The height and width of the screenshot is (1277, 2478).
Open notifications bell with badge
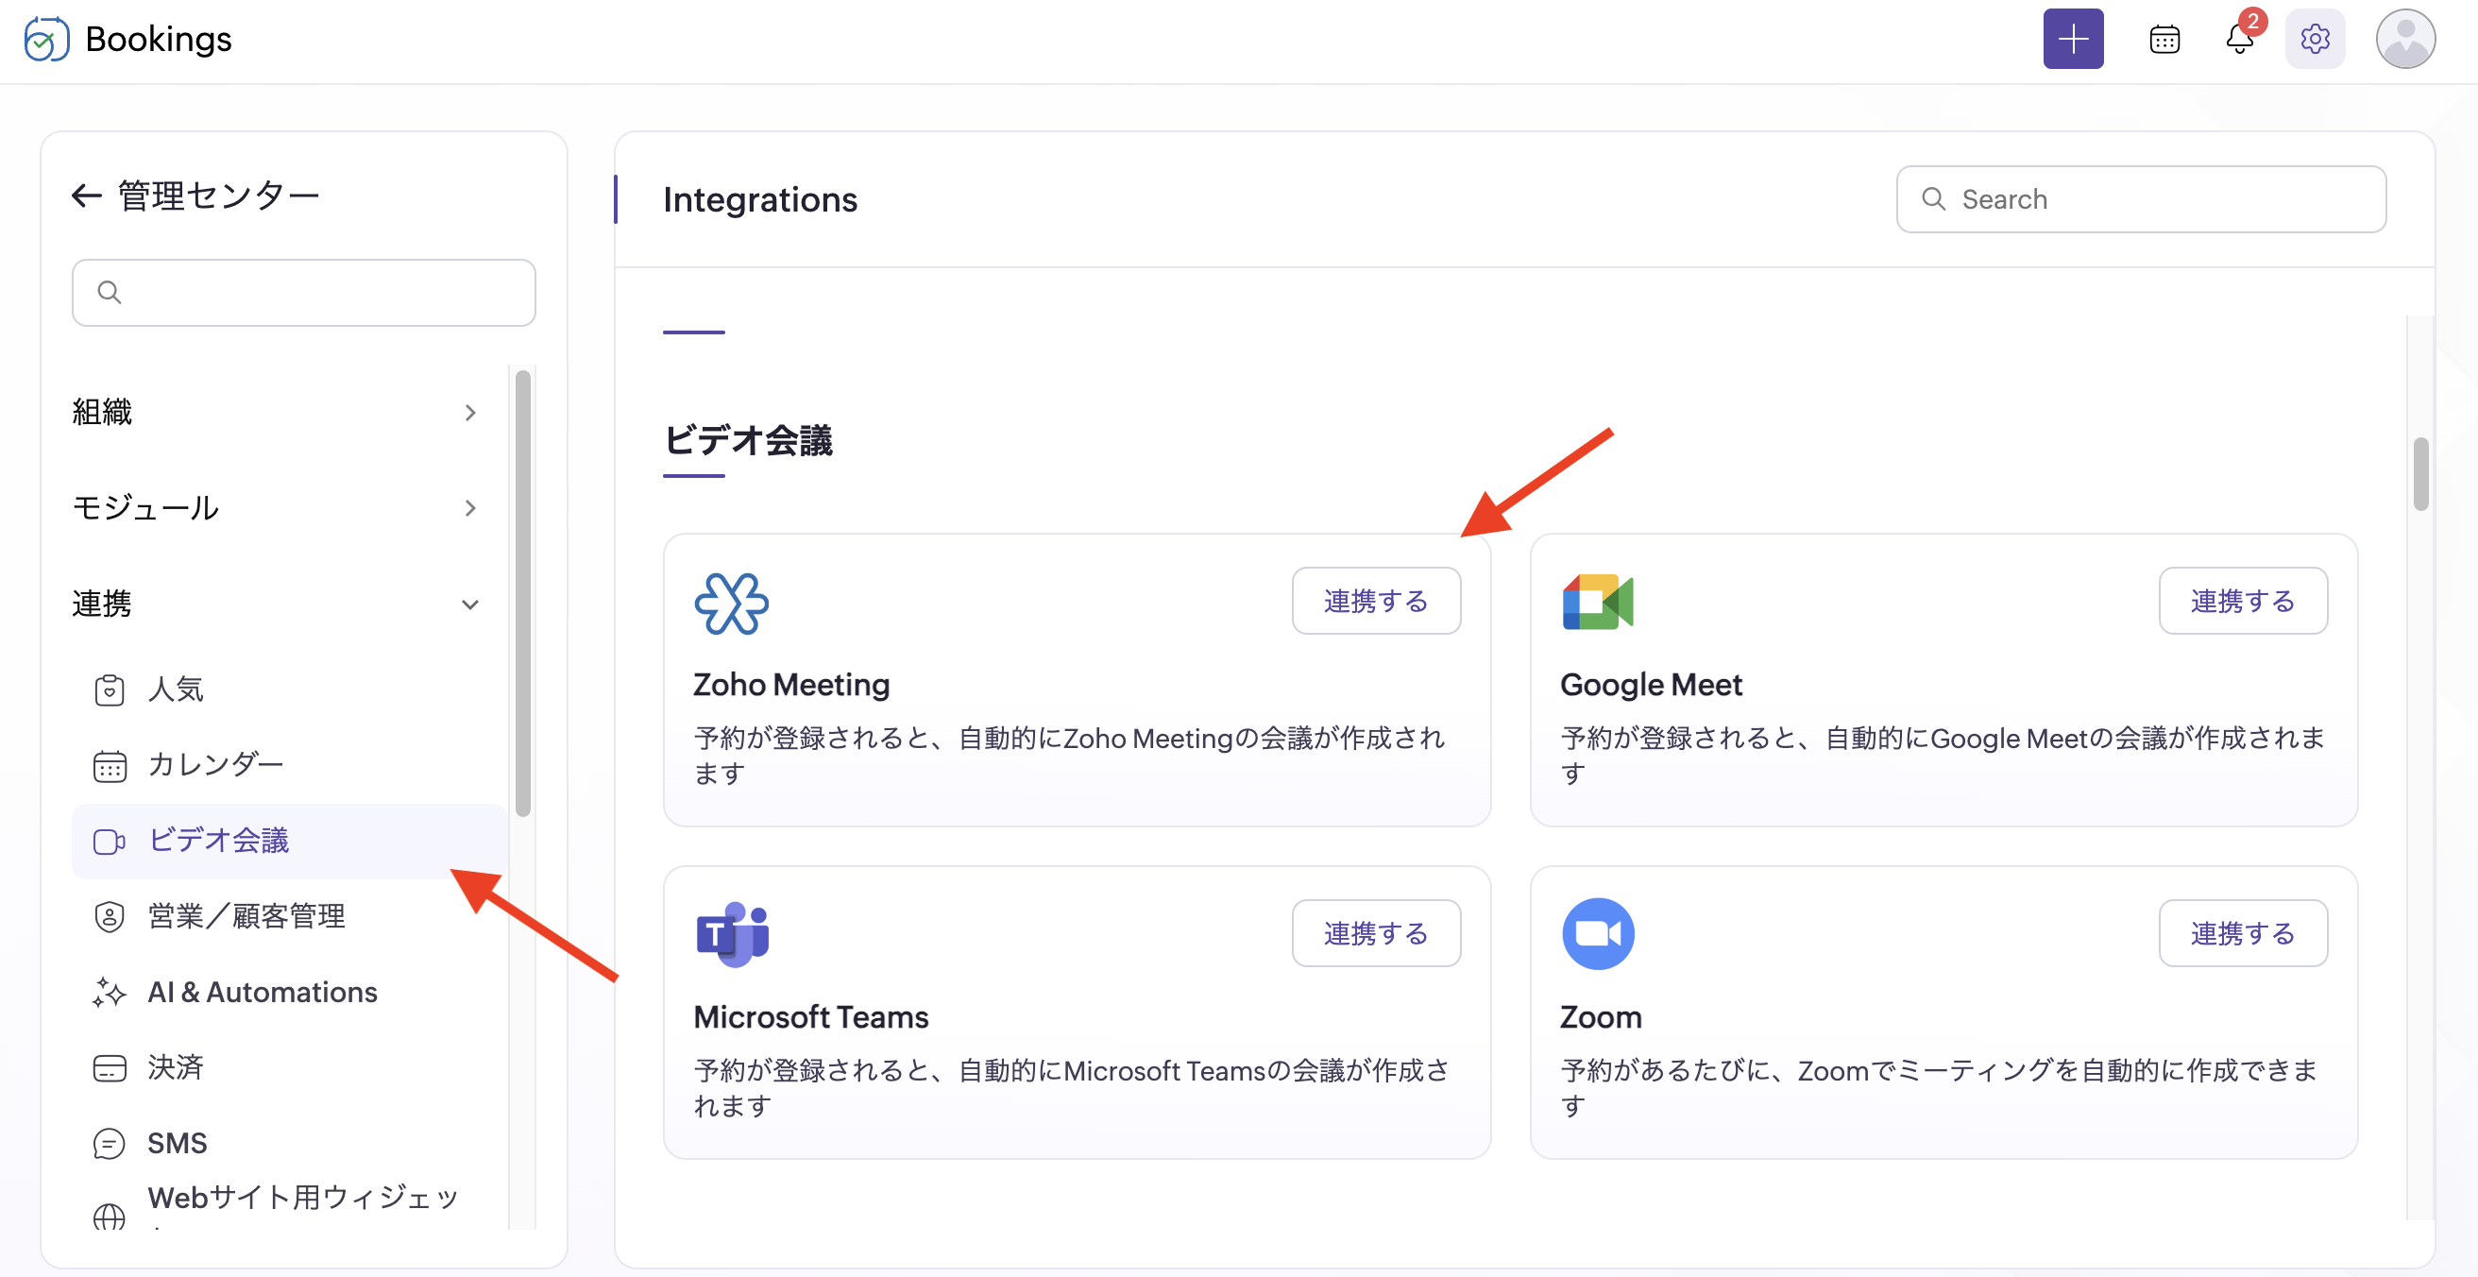coord(2240,39)
